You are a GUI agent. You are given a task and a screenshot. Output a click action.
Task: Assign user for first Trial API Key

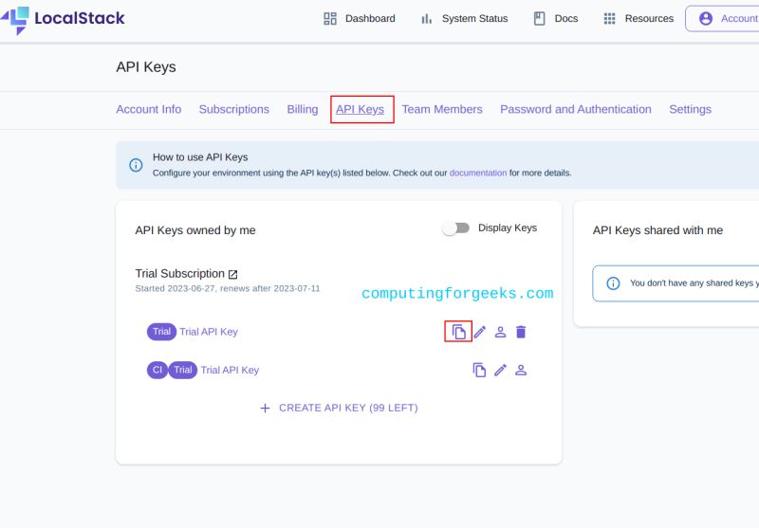tap(501, 332)
